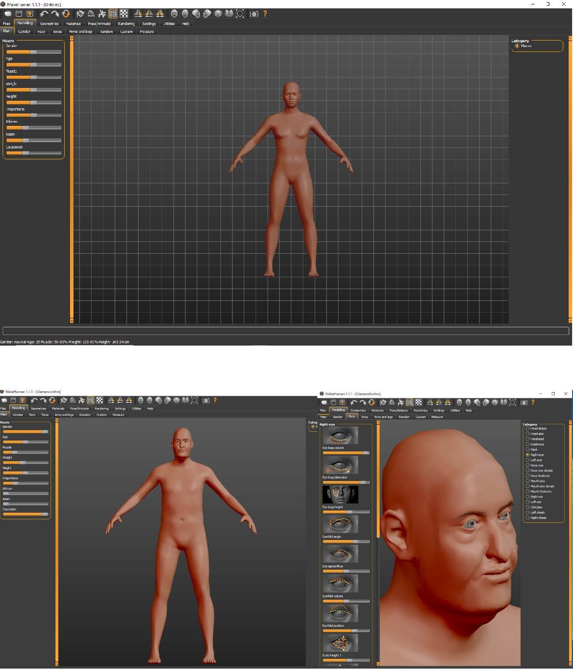The height and width of the screenshot is (669, 573).
Task: Toggle the highlighted grid icon in Untitled window
Action: 113,14
